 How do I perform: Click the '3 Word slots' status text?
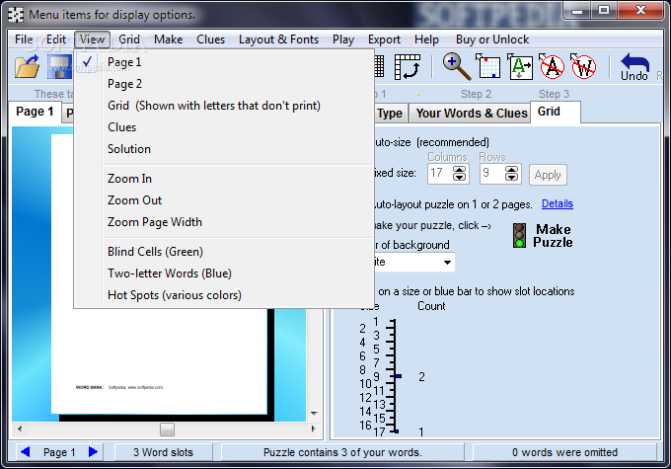coord(163,452)
